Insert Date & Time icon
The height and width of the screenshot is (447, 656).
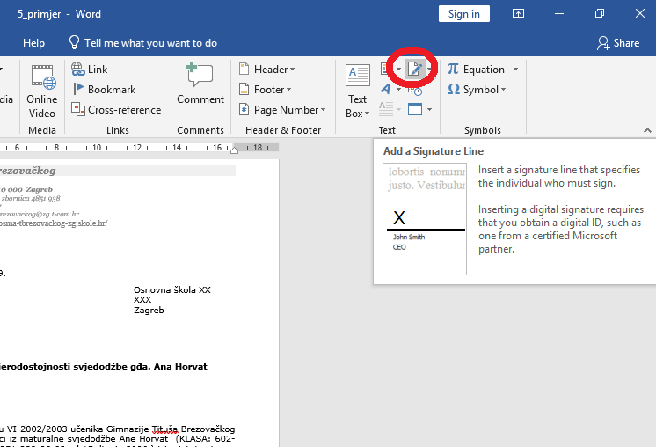click(x=414, y=89)
